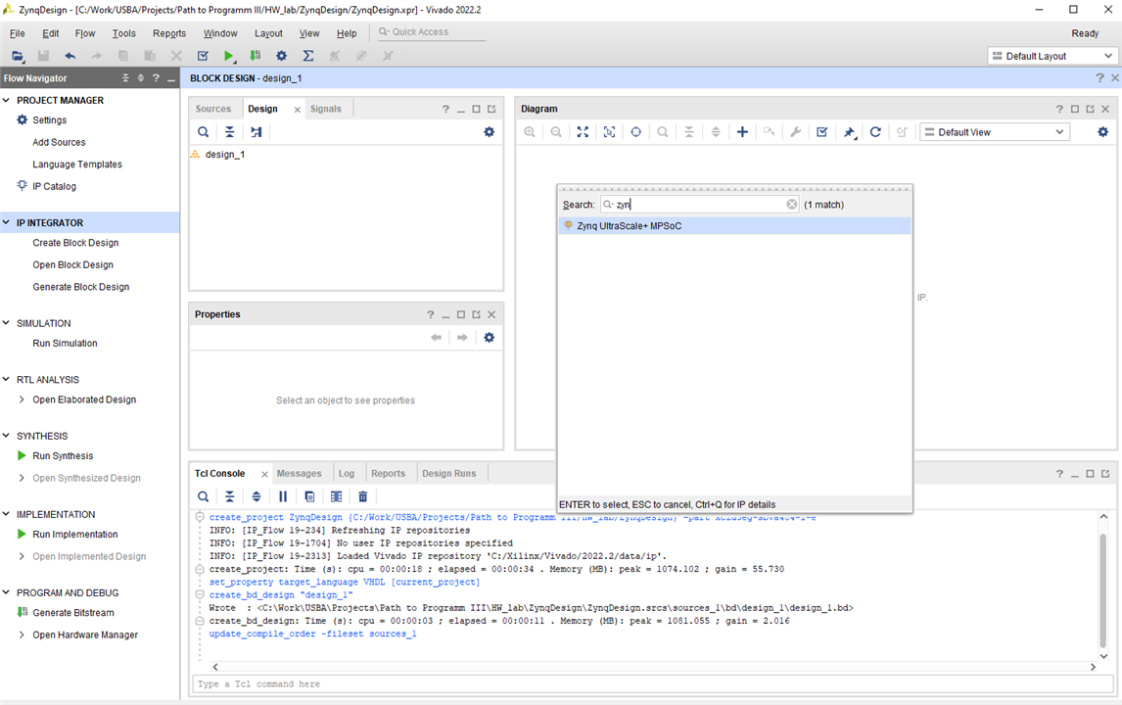
Task: Open the Default View dropdown in Diagram
Action: click(994, 132)
